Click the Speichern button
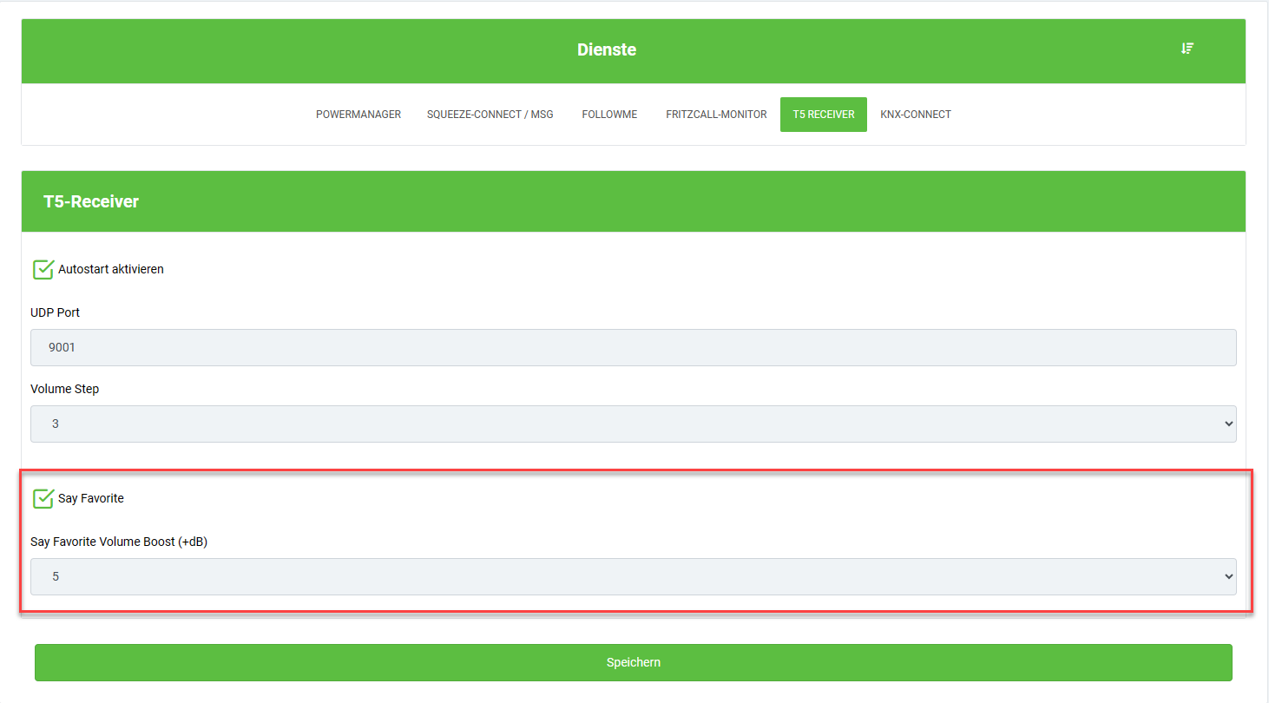The image size is (1269, 703). pos(634,662)
